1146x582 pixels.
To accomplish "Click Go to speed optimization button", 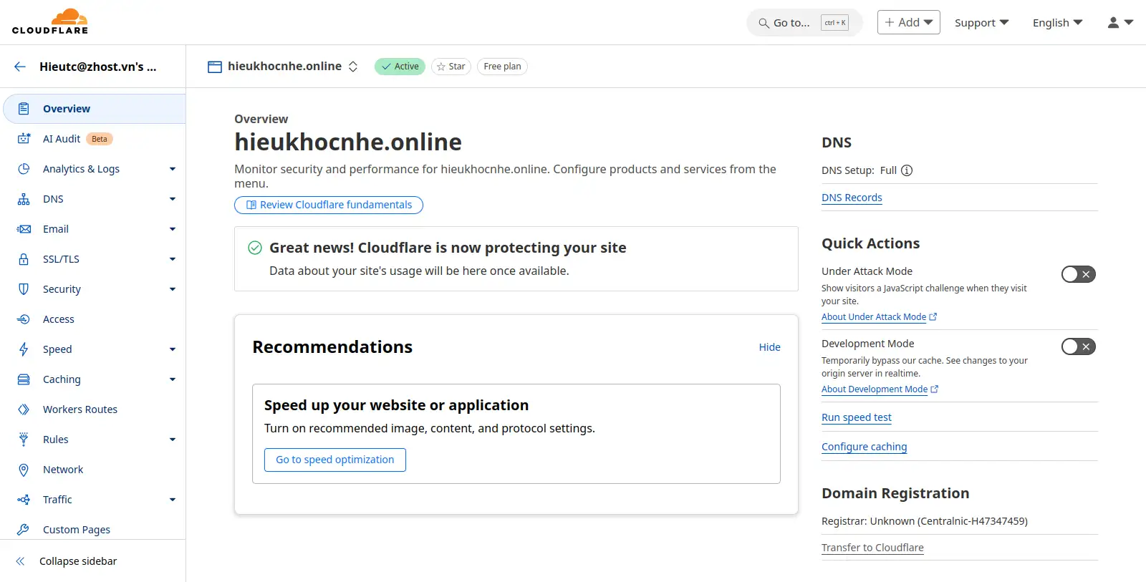I will 335,460.
